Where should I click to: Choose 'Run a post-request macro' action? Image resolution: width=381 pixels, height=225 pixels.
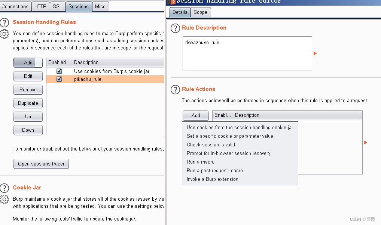click(x=240, y=171)
